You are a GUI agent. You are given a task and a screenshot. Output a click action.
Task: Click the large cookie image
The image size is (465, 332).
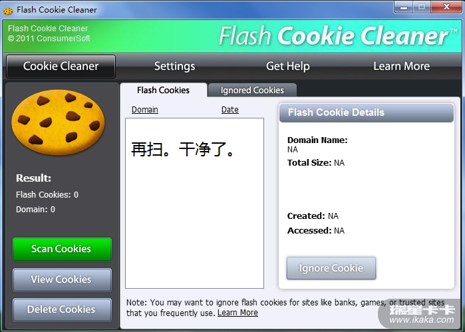click(x=58, y=122)
